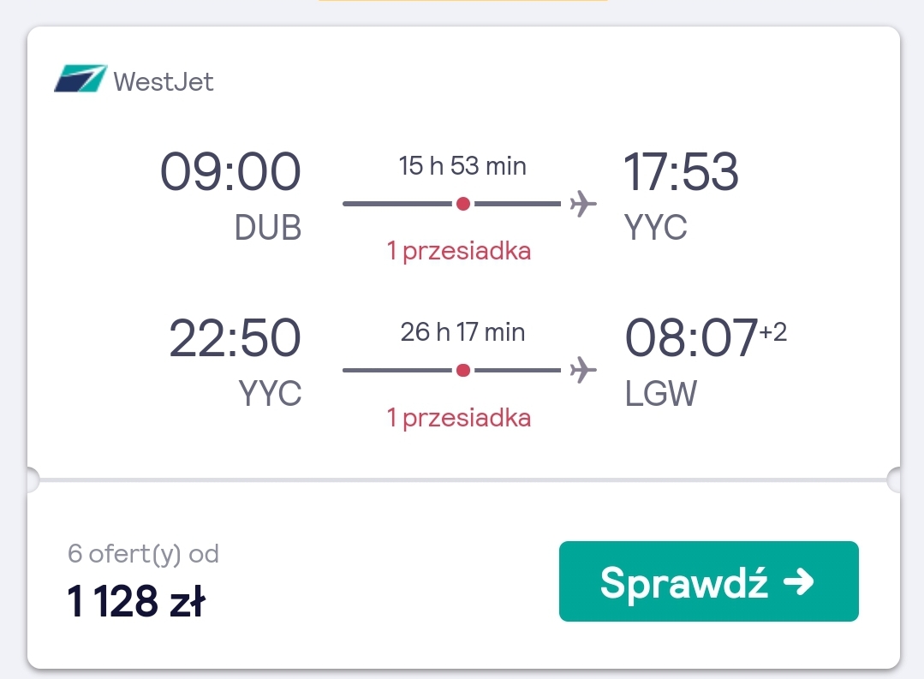The width and height of the screenshot is (924, 679).
Task: Click the 08:07 arrival time at LGW
Action: (691, 337)
